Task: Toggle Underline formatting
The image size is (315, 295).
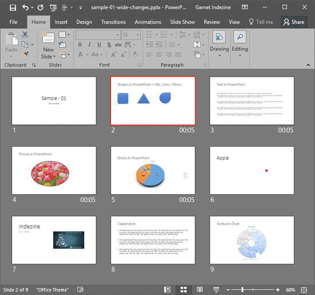Action: click(x=99, y=45)
